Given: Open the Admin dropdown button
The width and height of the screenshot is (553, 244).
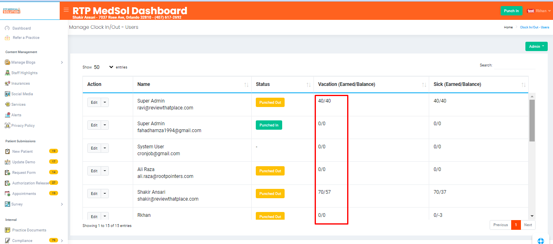Looking at the screenshot, I should [x=536, y=47].
